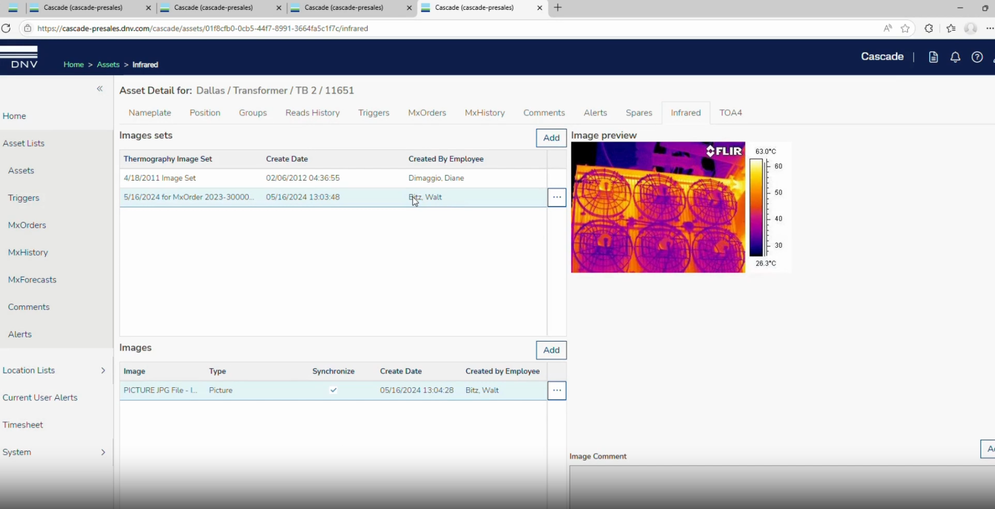Open Alerts tab
The width and height of the screenshot is (995, 509).
coord(595,113)
